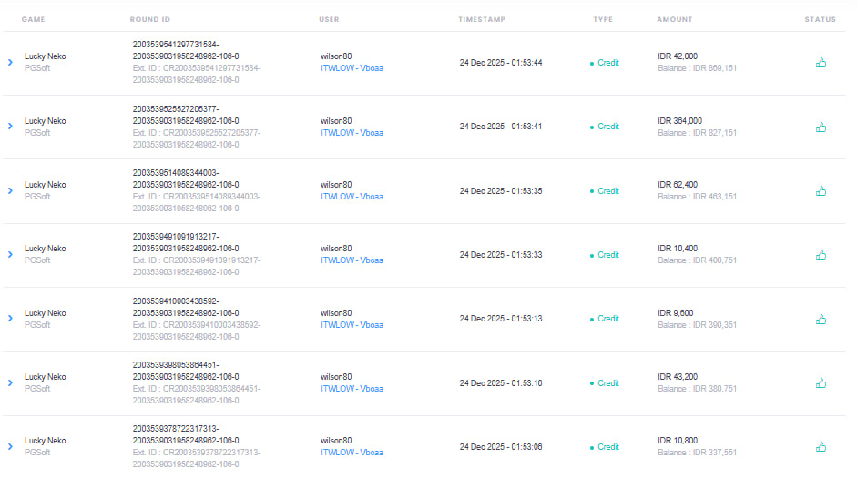Click round ID text in the 01:53:13 row
Viewport: 857px width, 479px height.
click(x=186, y=307)
